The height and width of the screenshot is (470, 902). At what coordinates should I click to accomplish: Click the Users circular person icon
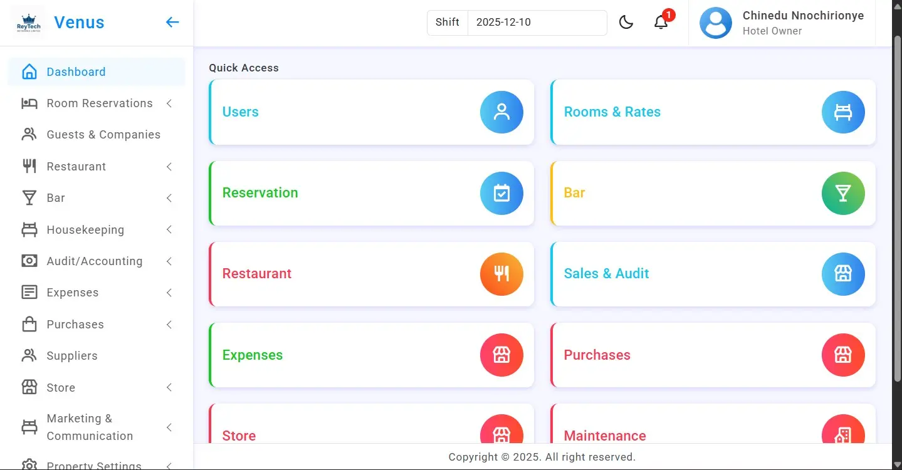pyautogui.click(x=501, y=112)
